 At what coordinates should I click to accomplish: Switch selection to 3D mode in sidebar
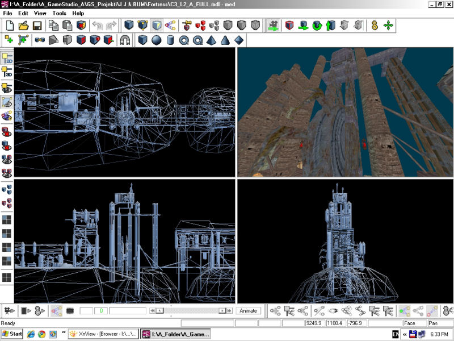pyautogui.click(x=7, y=72)
